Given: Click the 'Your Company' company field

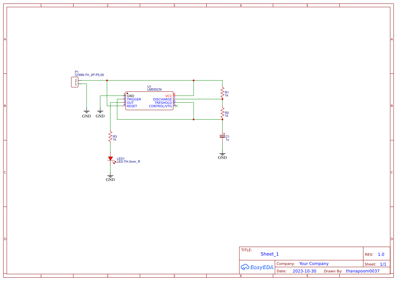Looking at the screenshot, I should coord(314,264).
